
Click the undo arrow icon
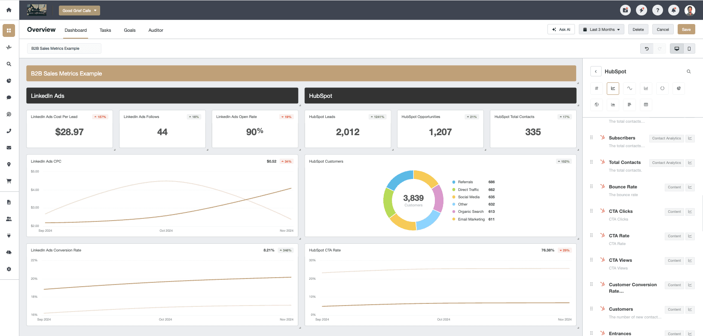[647, 48]
